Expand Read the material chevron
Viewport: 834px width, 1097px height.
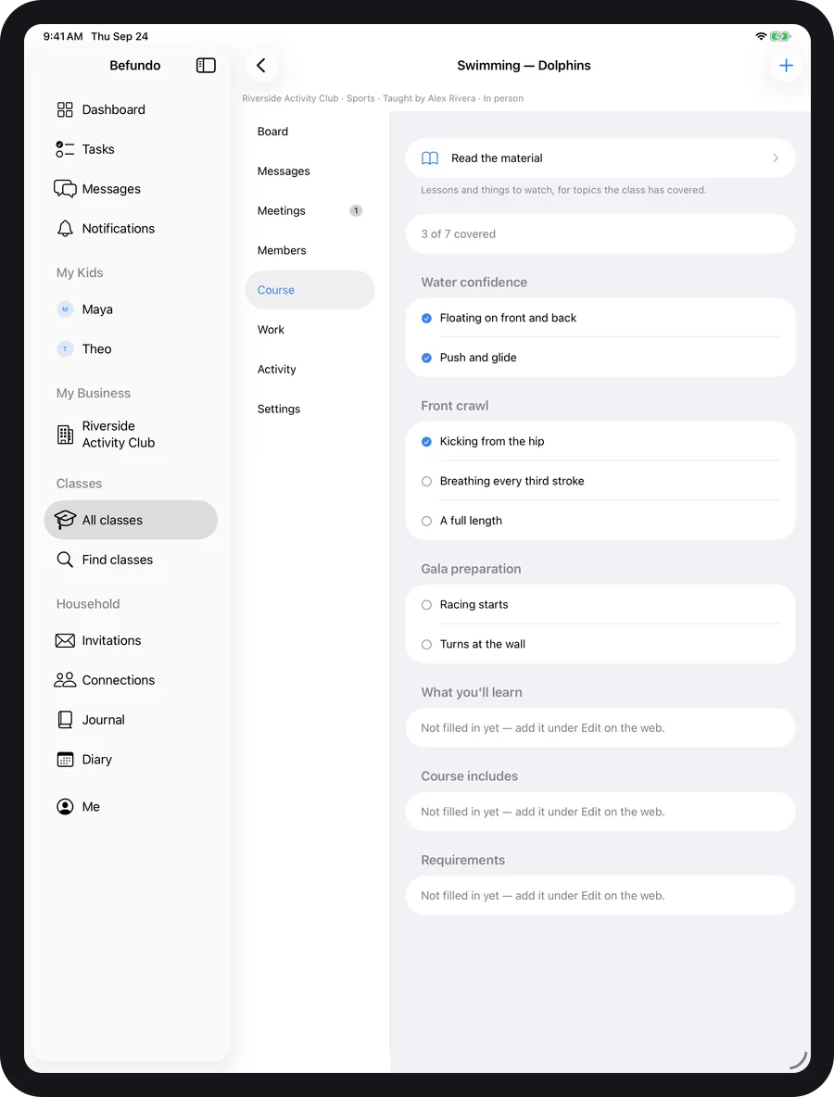(x=776, y=158)
